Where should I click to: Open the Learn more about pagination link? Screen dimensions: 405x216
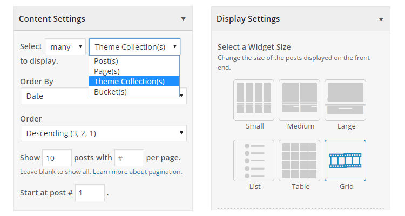[137, 172]
